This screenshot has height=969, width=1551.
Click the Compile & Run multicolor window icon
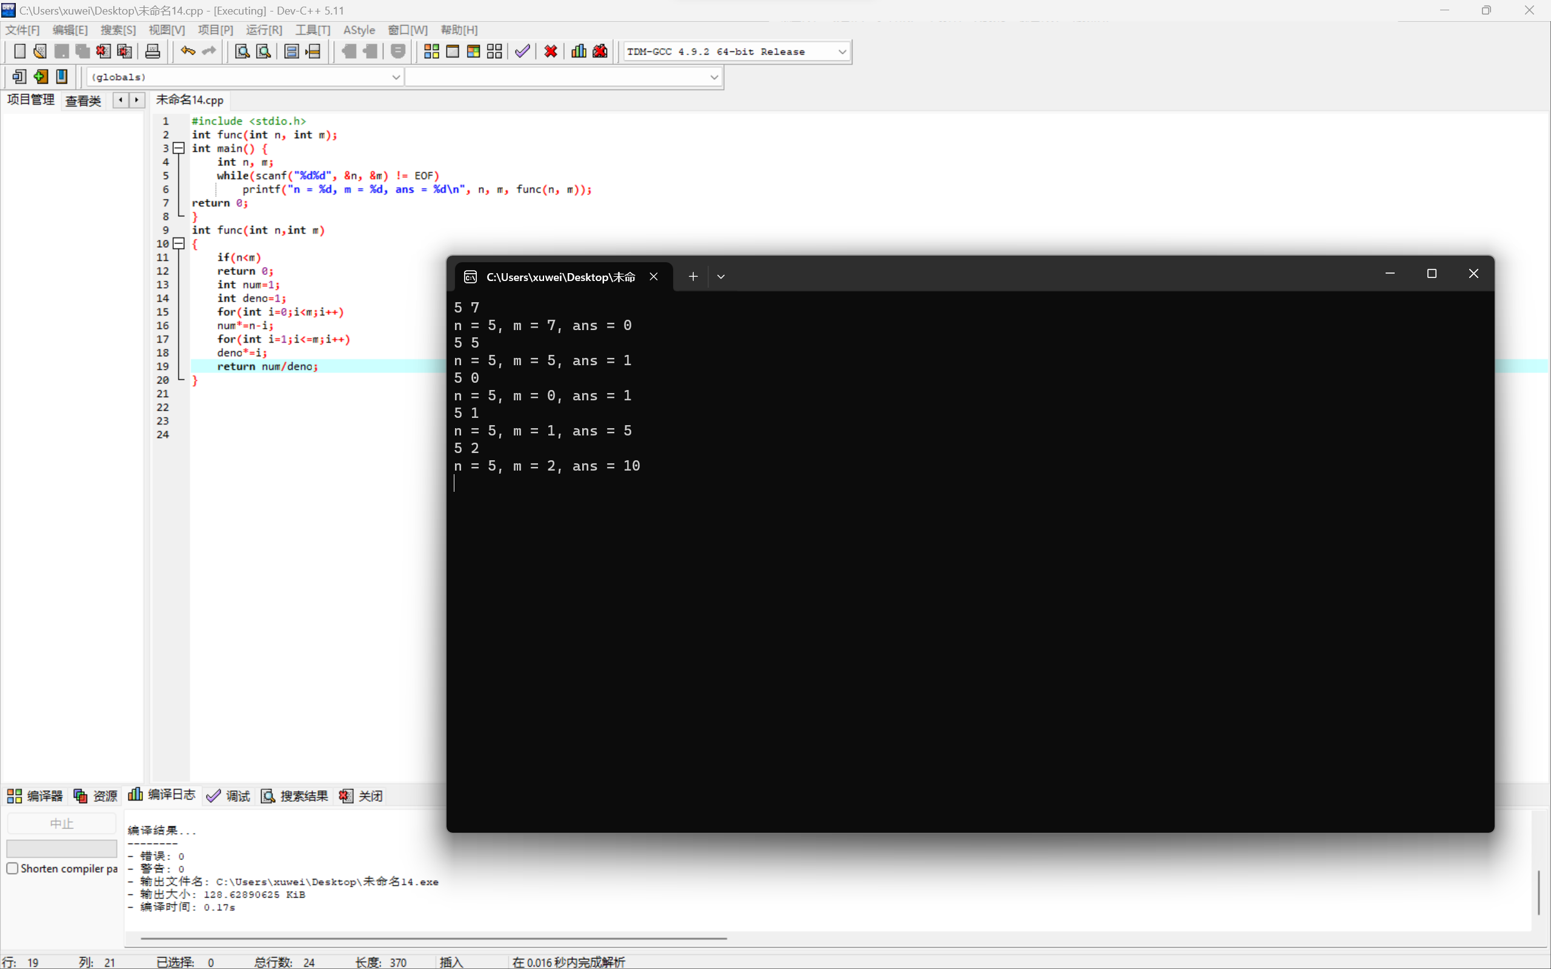click(x=474, y=51)
